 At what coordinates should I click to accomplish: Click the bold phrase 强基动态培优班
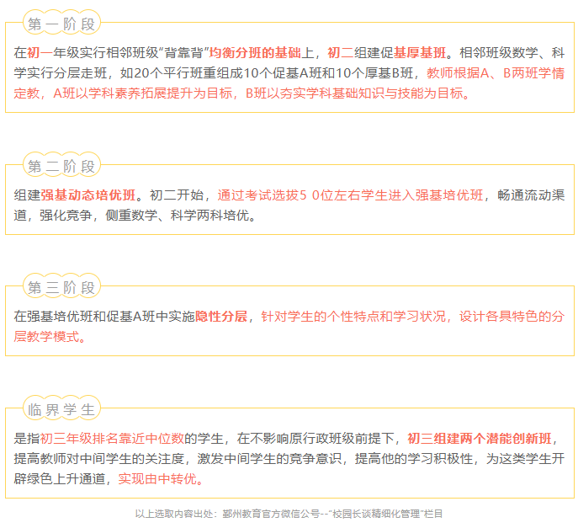click(x=88, y=195)
